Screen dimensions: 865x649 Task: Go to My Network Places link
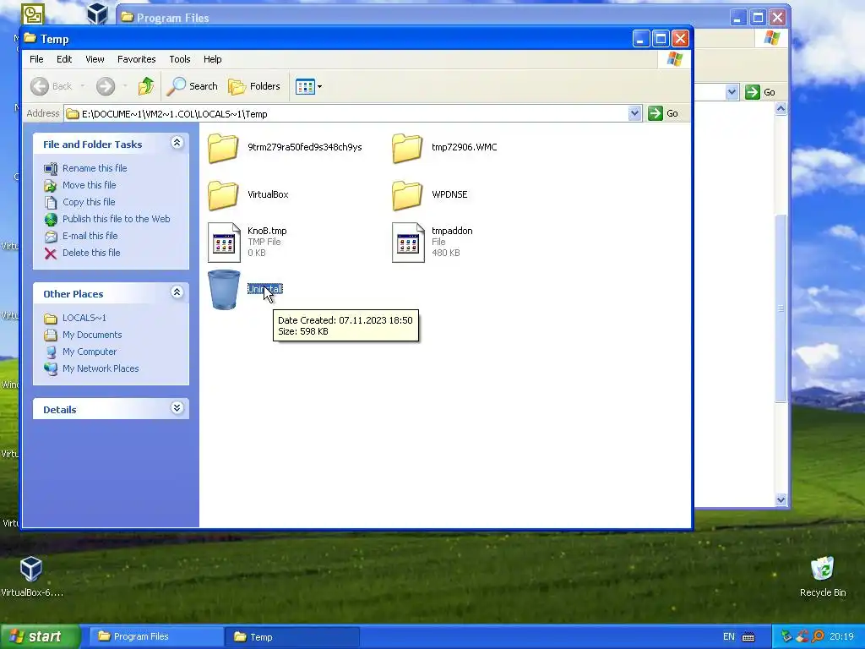coord(101,368)
